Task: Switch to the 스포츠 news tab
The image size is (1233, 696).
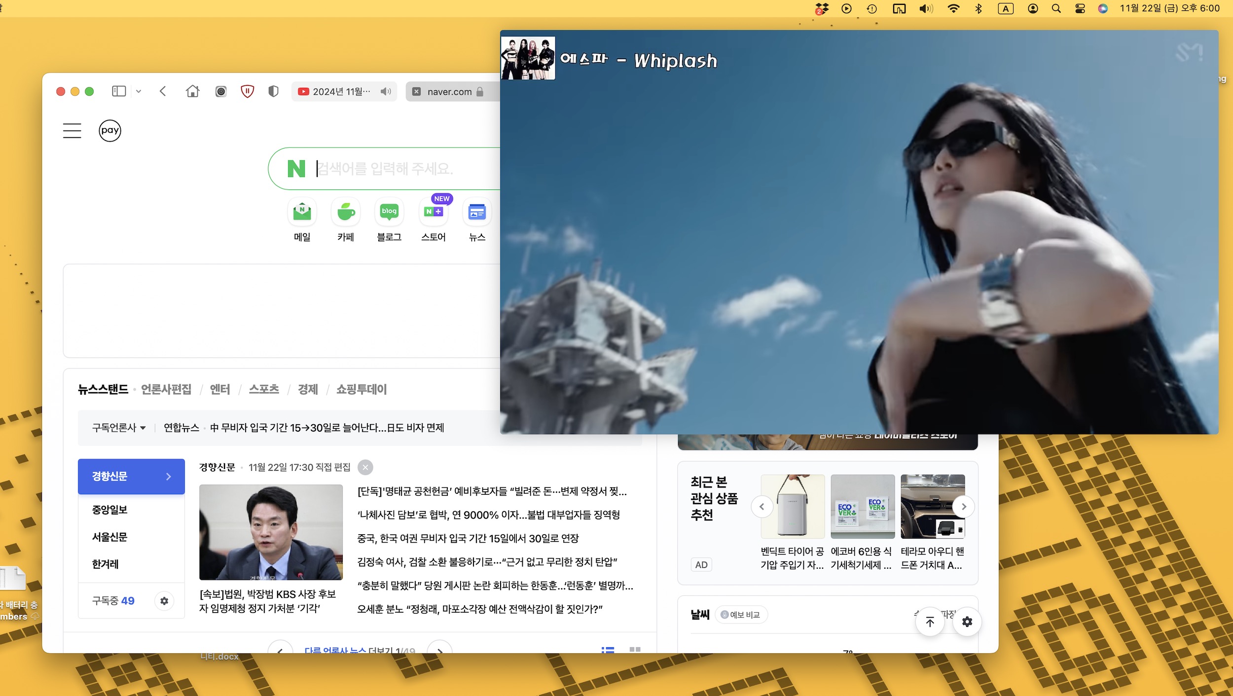Action: 264,389
